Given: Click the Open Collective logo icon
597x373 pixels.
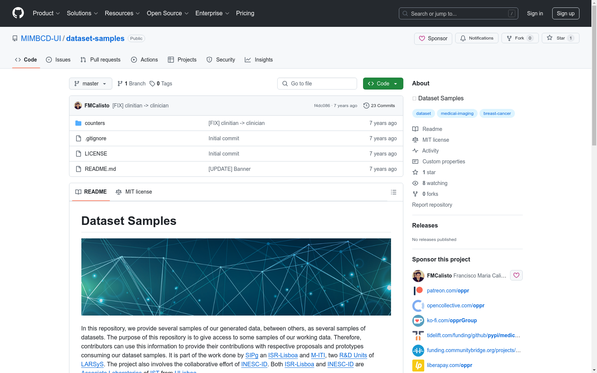Looking at the screenshot, I should click(x=418, y=305).
